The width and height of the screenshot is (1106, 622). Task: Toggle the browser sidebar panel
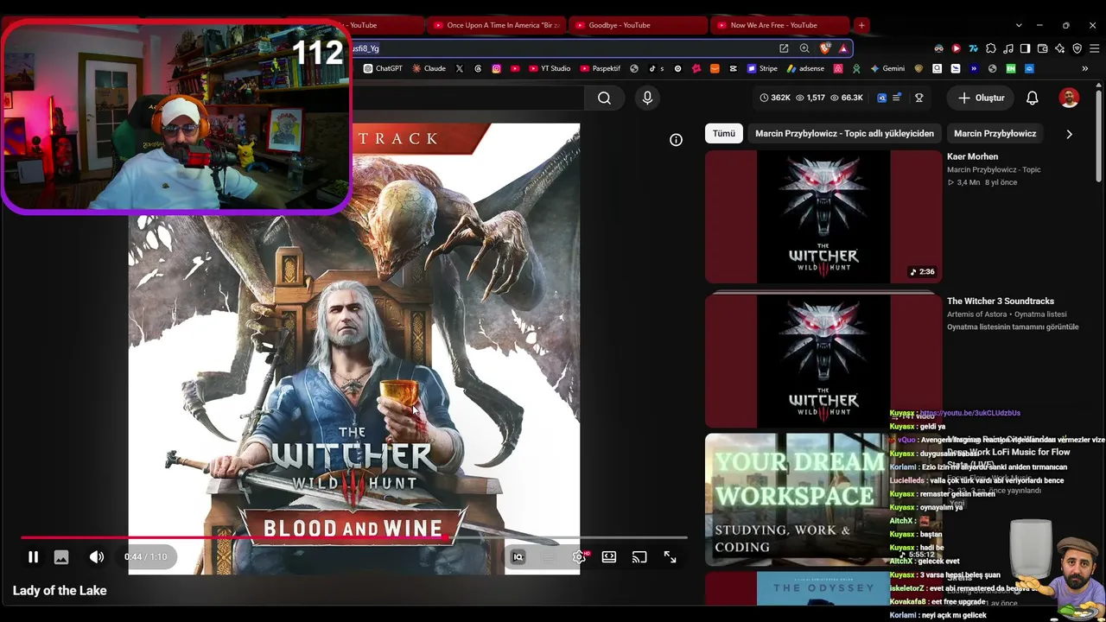[1026, 48]
